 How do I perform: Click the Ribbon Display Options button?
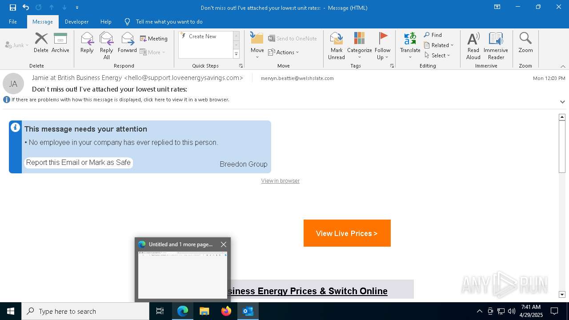(x=497, y=7)
